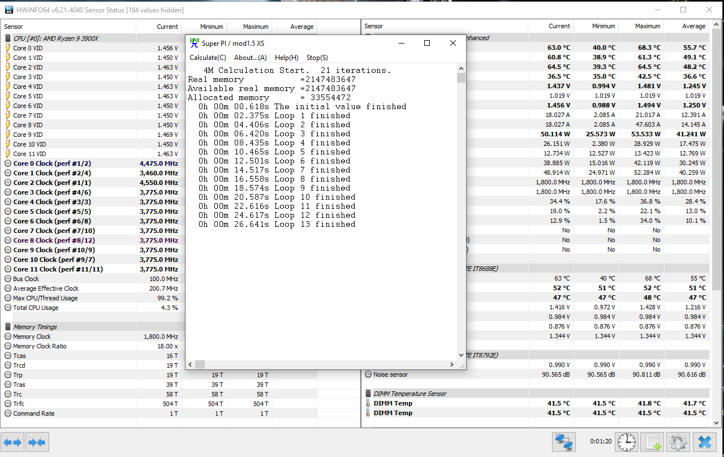Click the memory chip icon of Memory Timings
This screenshot has height=457, width=724.
coord(8,327)
